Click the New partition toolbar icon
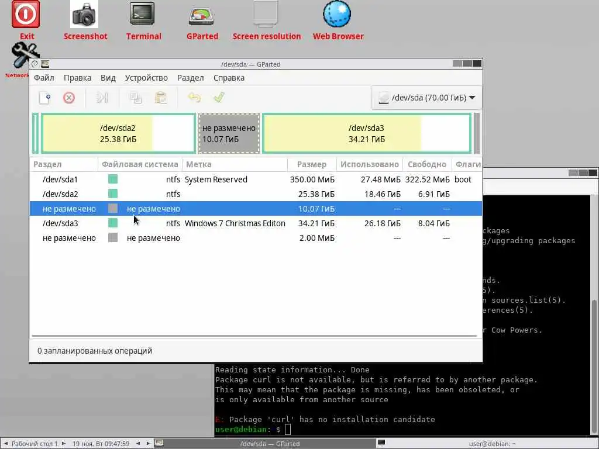The height and width of the screenshot is (449, 599). [x=44, y=98]
